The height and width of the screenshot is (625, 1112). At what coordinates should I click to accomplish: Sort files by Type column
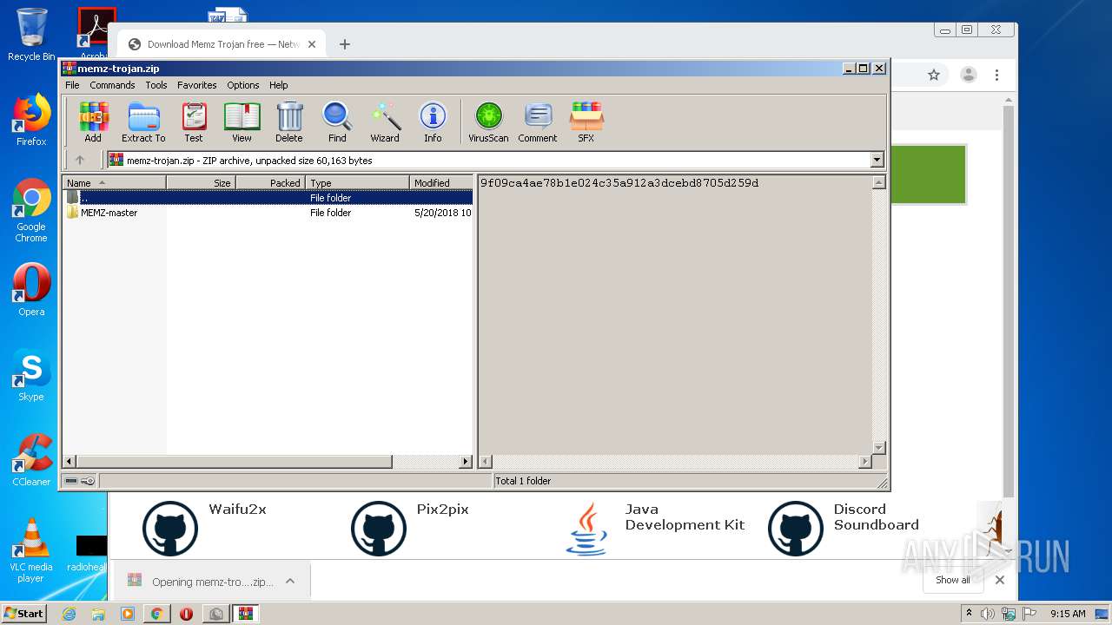[x=357, y=183]
